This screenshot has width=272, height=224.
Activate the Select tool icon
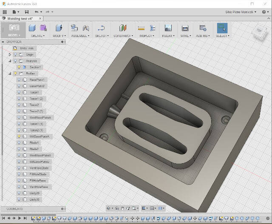(222, 28)
